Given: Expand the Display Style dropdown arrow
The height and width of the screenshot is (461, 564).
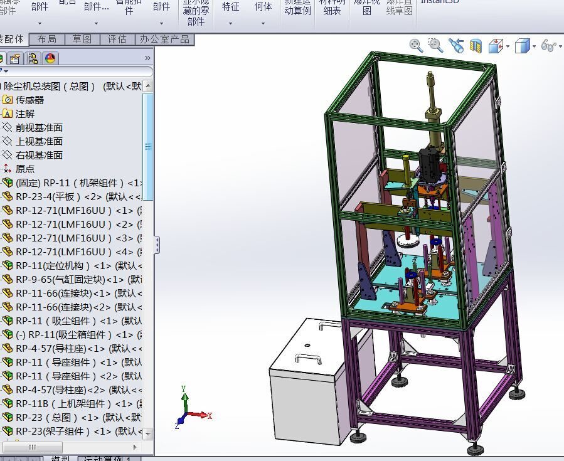Looking at the screenshot, I should (x=534, y=46).
